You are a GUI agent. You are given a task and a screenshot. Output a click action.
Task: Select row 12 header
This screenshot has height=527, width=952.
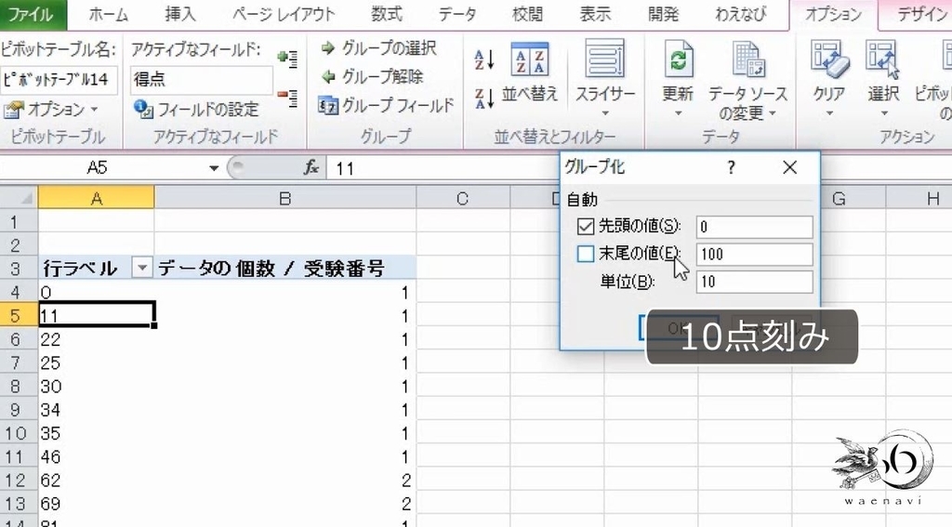[19, 481]
